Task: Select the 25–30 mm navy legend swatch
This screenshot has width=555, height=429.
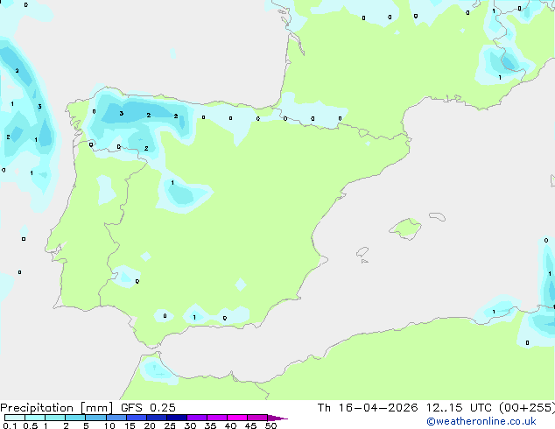Action: pos(177,418)
